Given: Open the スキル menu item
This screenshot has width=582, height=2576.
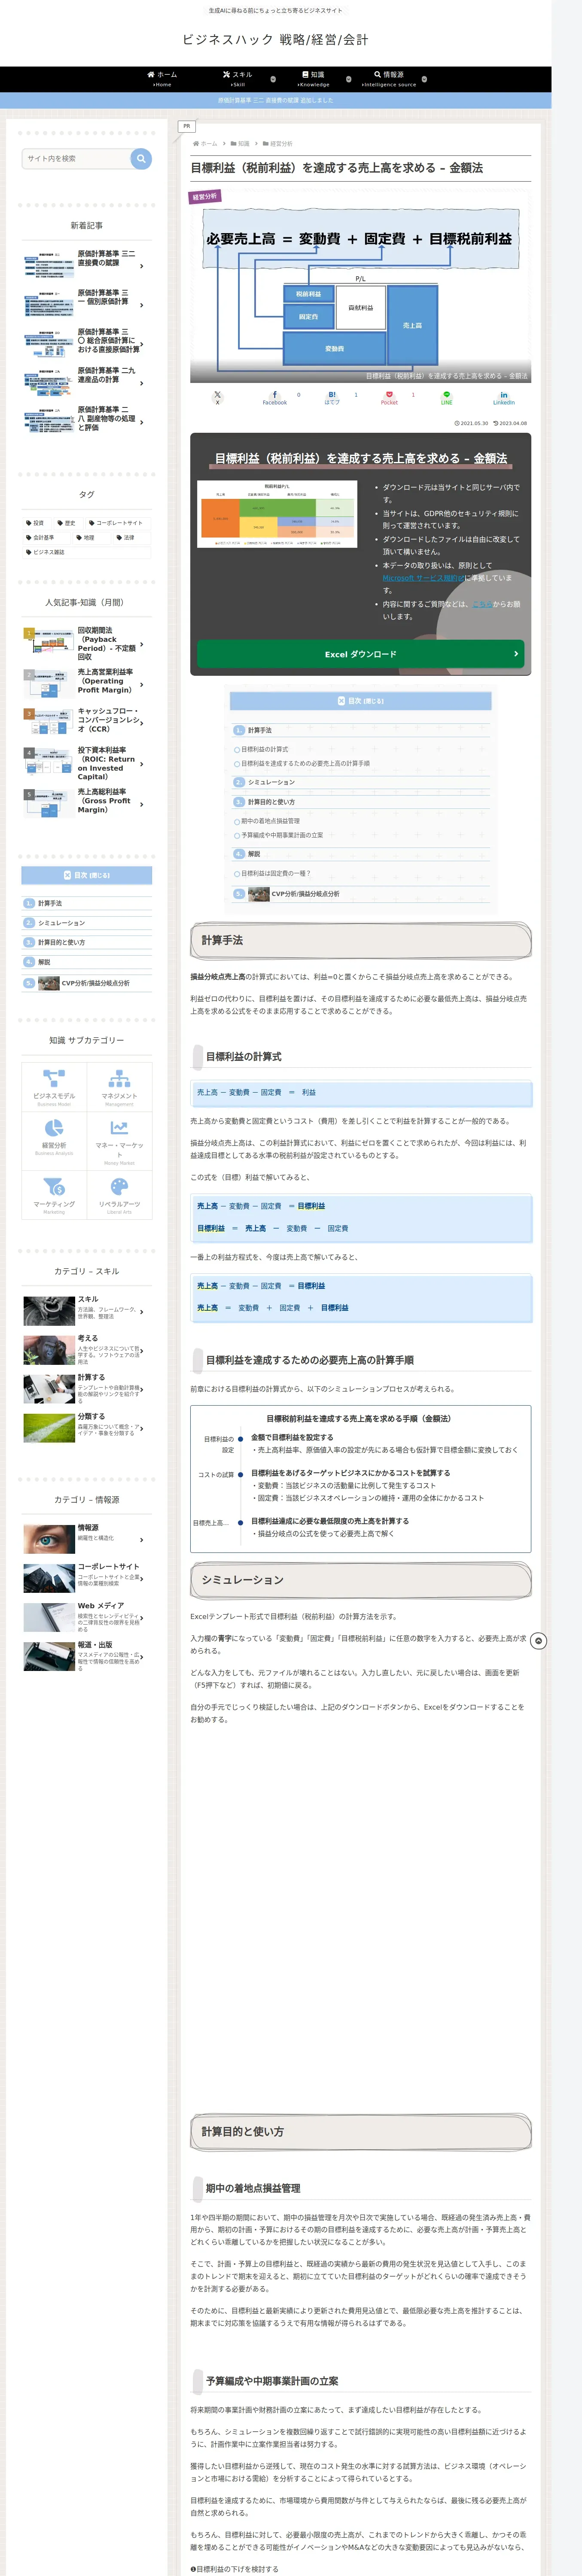Looking at the screenshot, I should pyautogui.click(x=238, y=79).
